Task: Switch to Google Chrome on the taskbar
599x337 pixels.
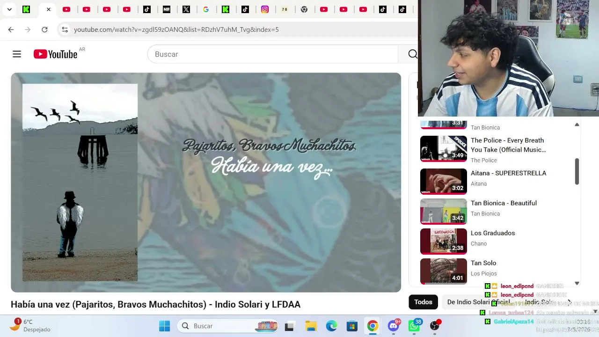Action: (373, 326)
